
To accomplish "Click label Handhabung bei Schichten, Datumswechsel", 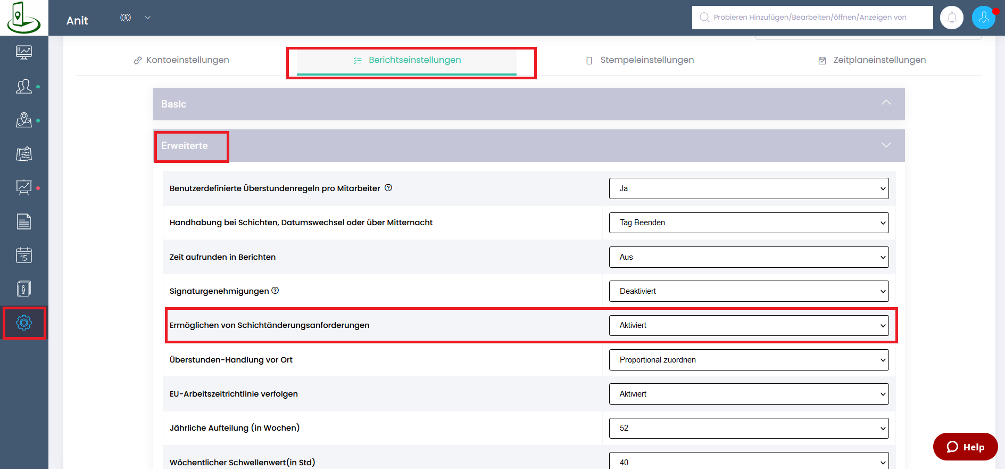I will tap(301, 223).
